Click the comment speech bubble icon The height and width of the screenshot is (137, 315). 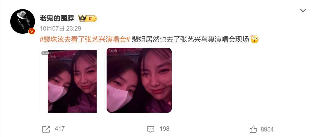[x=150, y=129]
